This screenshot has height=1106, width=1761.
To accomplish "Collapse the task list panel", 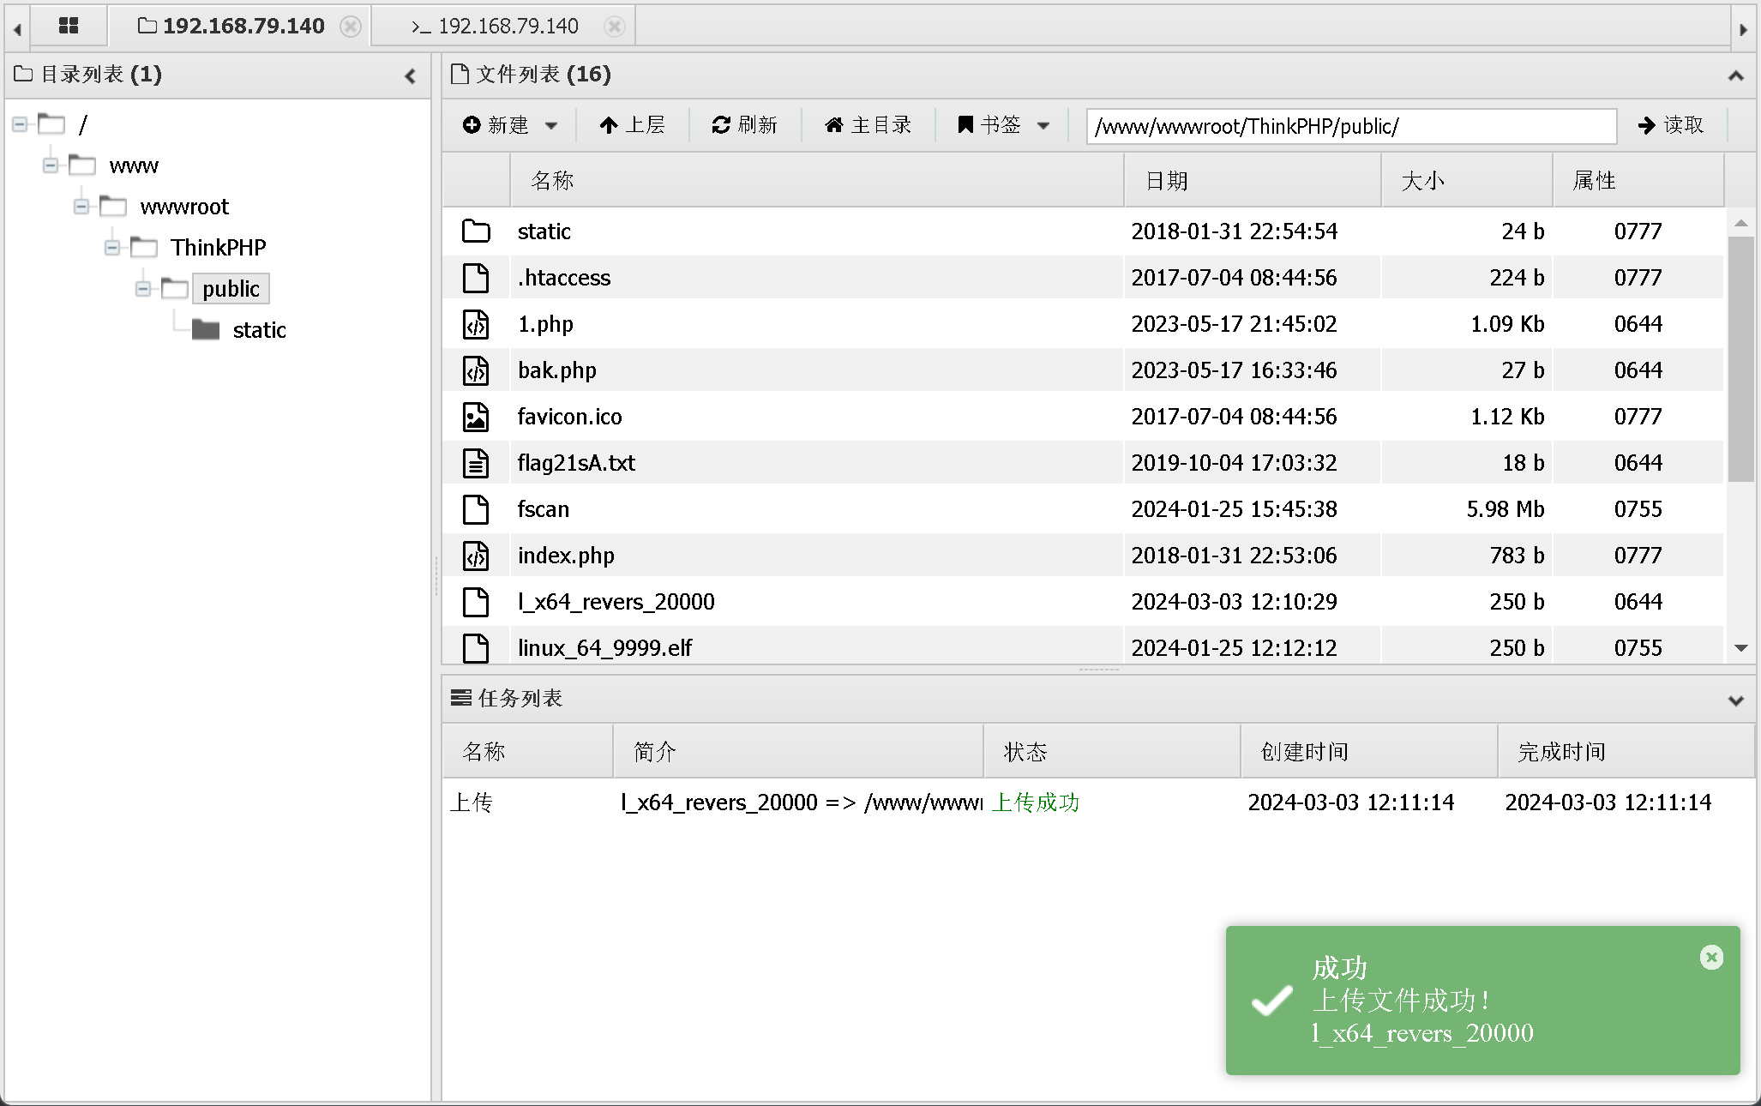I will pyautogui.click(x=1735, y=700).
